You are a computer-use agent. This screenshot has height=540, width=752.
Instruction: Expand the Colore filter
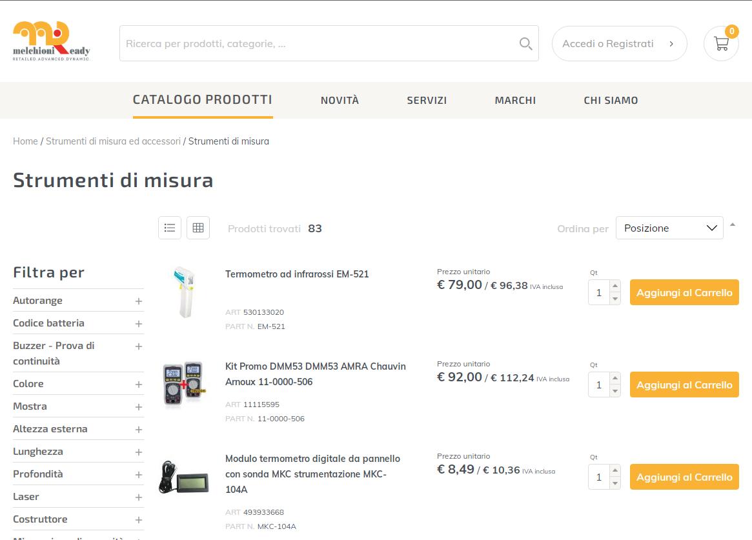point(138,385)
